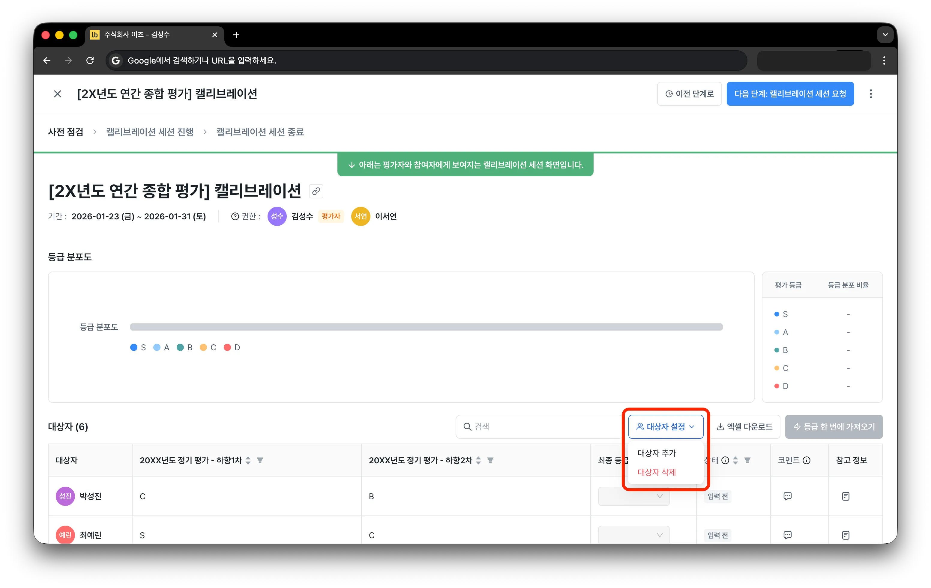Click 박성진's avatar in the table
This screenshot has width=931, height=588.
(x=65, y=496)
